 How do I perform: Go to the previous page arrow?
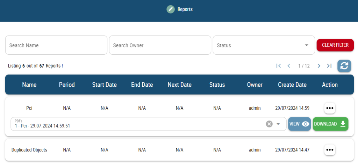[289, 66]
